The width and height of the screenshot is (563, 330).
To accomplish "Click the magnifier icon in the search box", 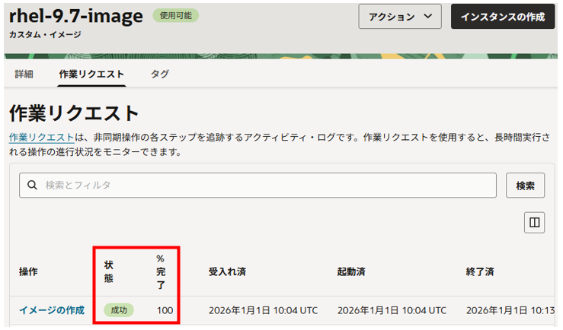I will click(x=33, y=185).
